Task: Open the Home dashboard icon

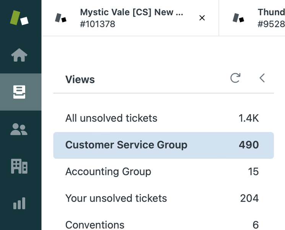Action: point(19,55)
